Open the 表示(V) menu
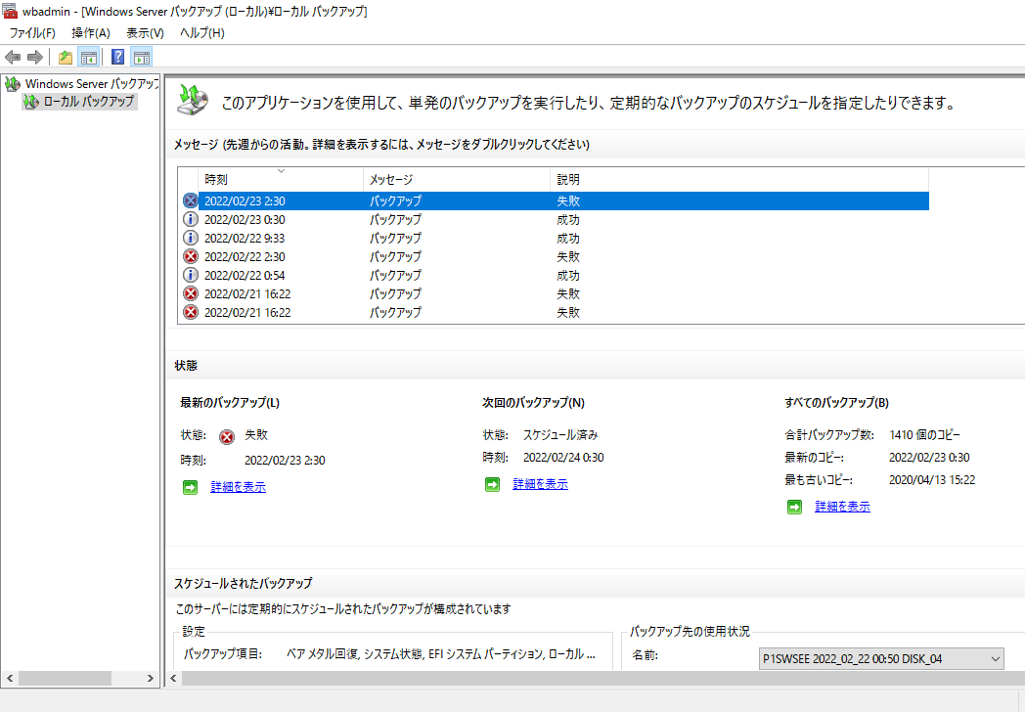Image resolution: width=1025 pixels, height=712 pixels. (143, 32)
